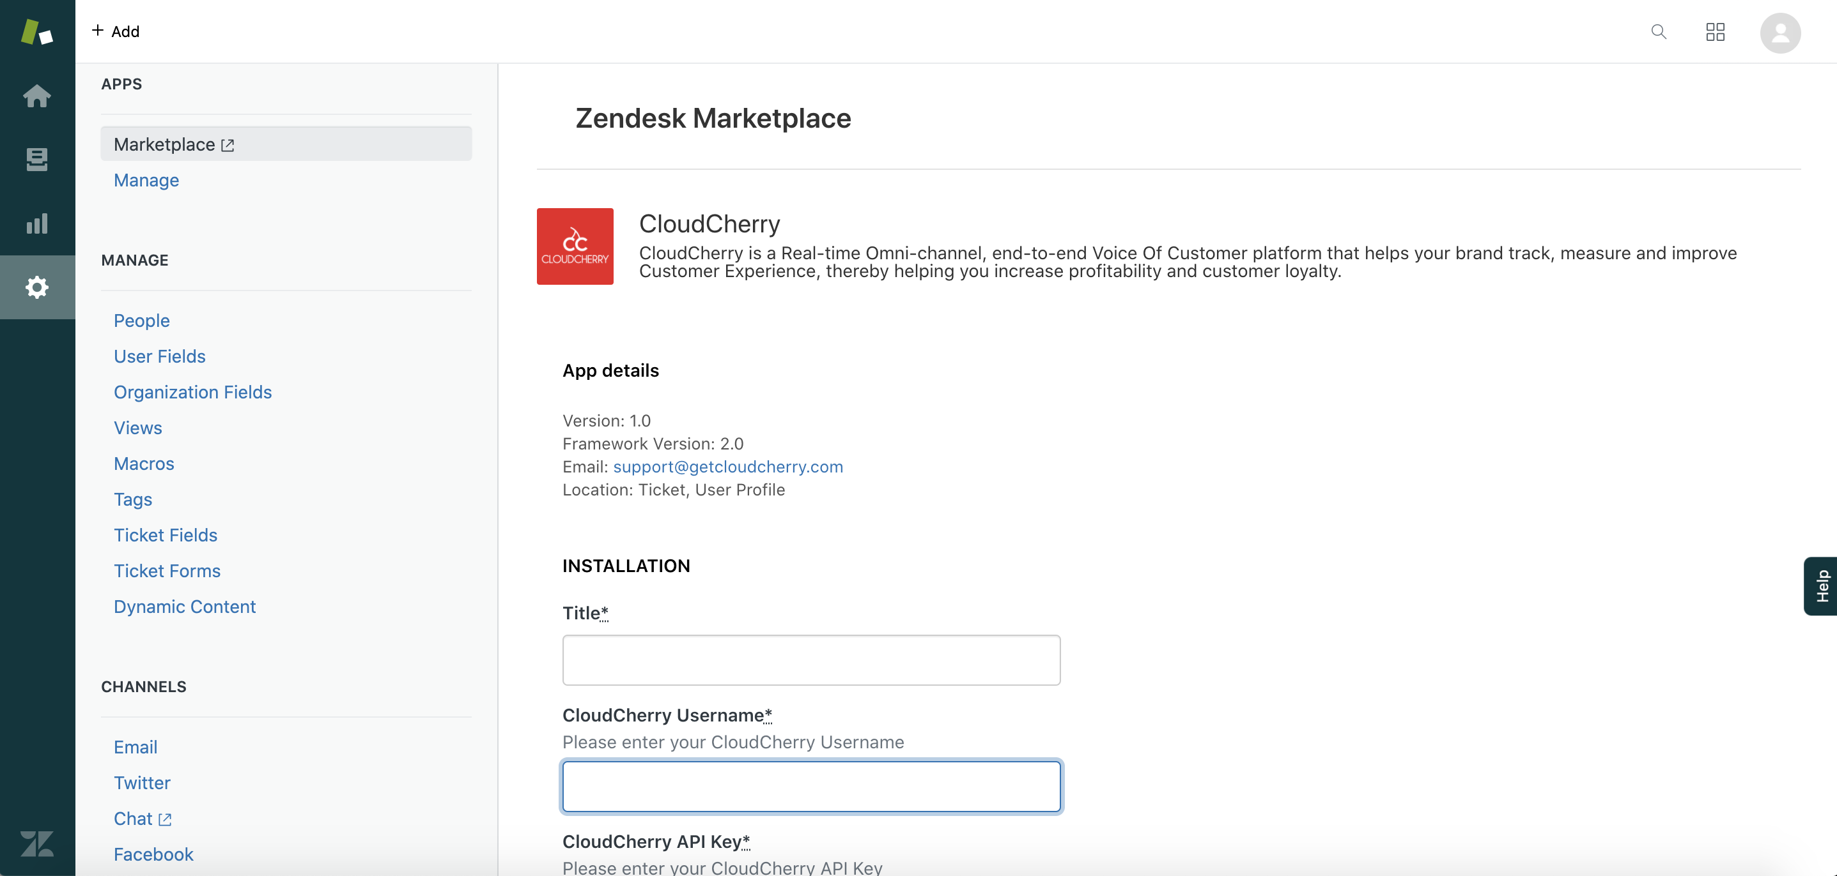
Task: Open the Zendesk products grid icon
Action: pyautogui.click(x=1715, y=32)
